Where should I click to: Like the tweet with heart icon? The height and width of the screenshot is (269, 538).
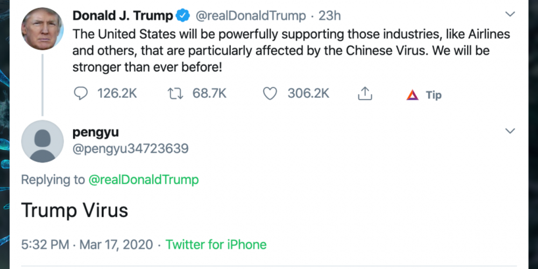coord(270,94)
